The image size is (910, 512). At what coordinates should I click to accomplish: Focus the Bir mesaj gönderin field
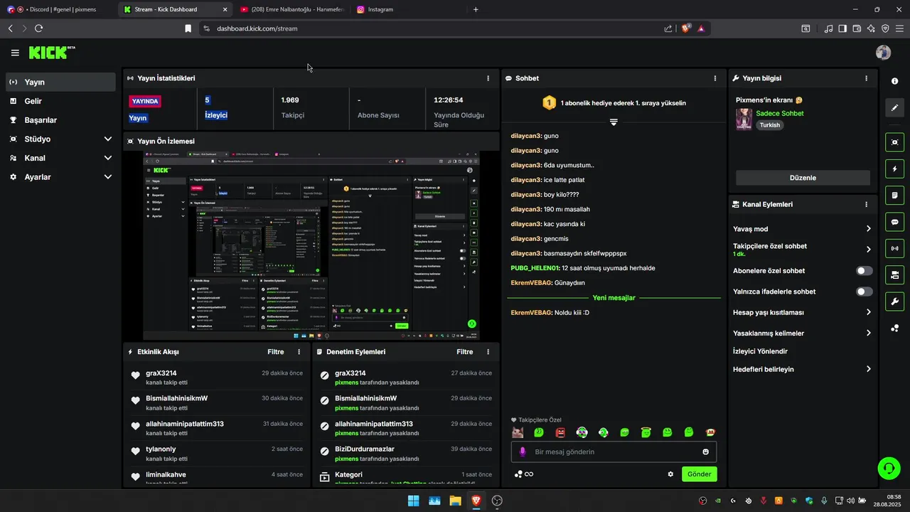point(614,452)
